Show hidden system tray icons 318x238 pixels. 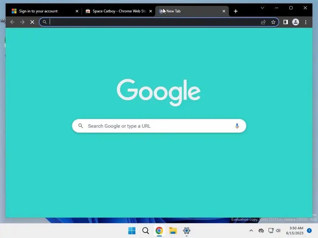click(x=251, y=231)
